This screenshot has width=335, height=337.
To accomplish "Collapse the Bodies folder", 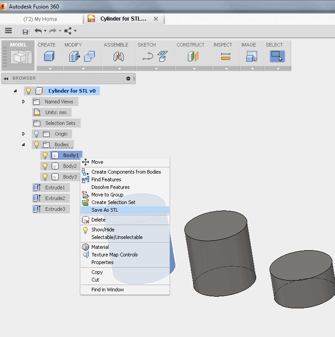I will click(23, 145).
